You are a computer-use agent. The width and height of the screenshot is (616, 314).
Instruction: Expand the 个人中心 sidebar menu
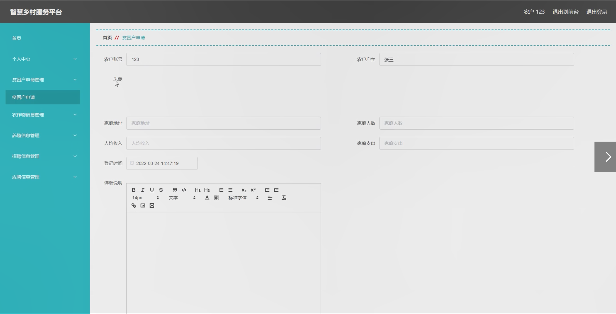[x=44, y=59]
